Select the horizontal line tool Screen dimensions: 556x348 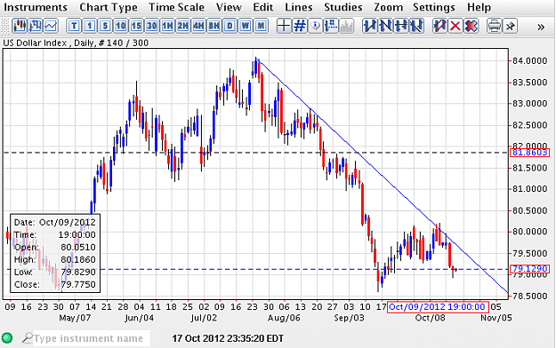click(x=401, y=26)
